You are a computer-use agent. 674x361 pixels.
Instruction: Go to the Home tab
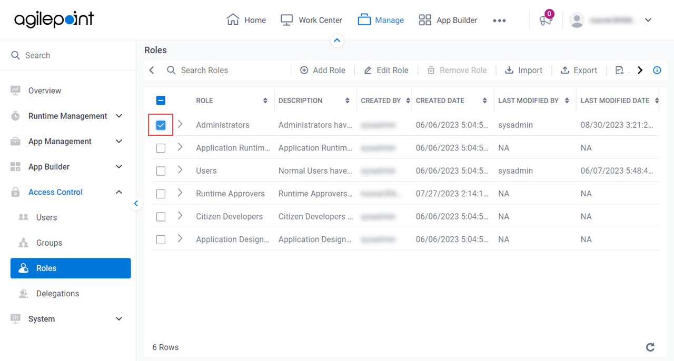pos(246,20)
